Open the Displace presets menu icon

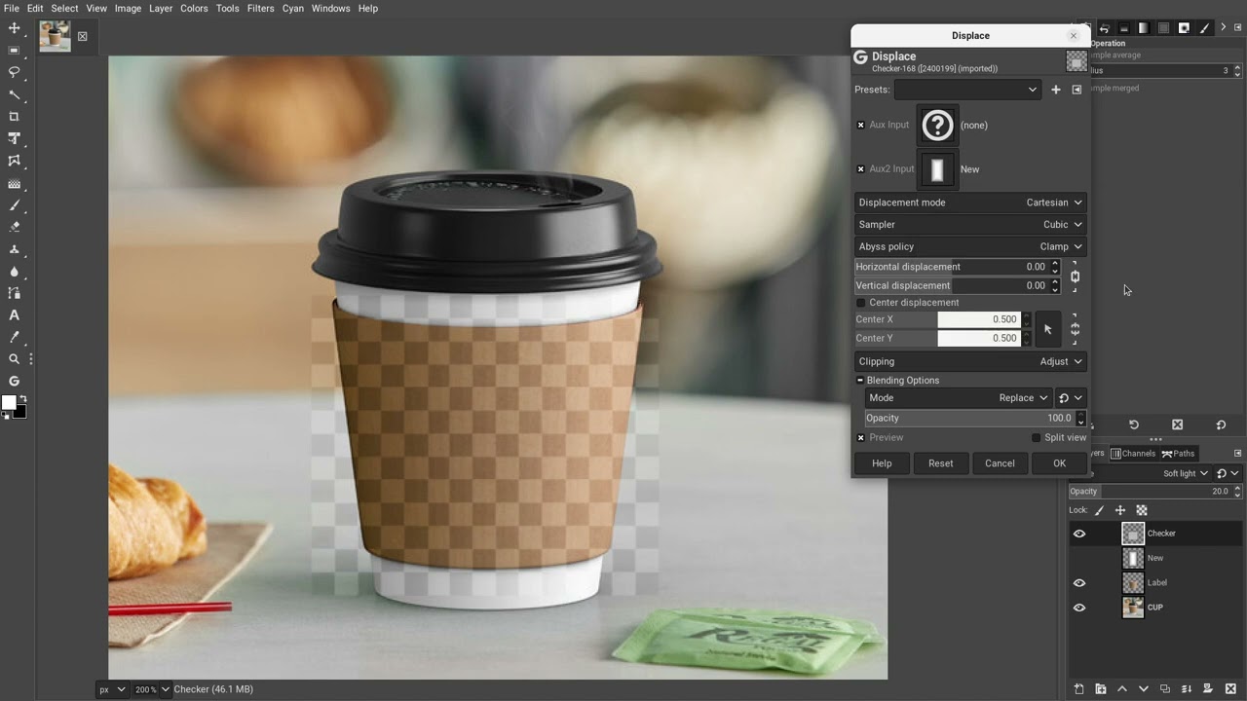pos(1077,90)
